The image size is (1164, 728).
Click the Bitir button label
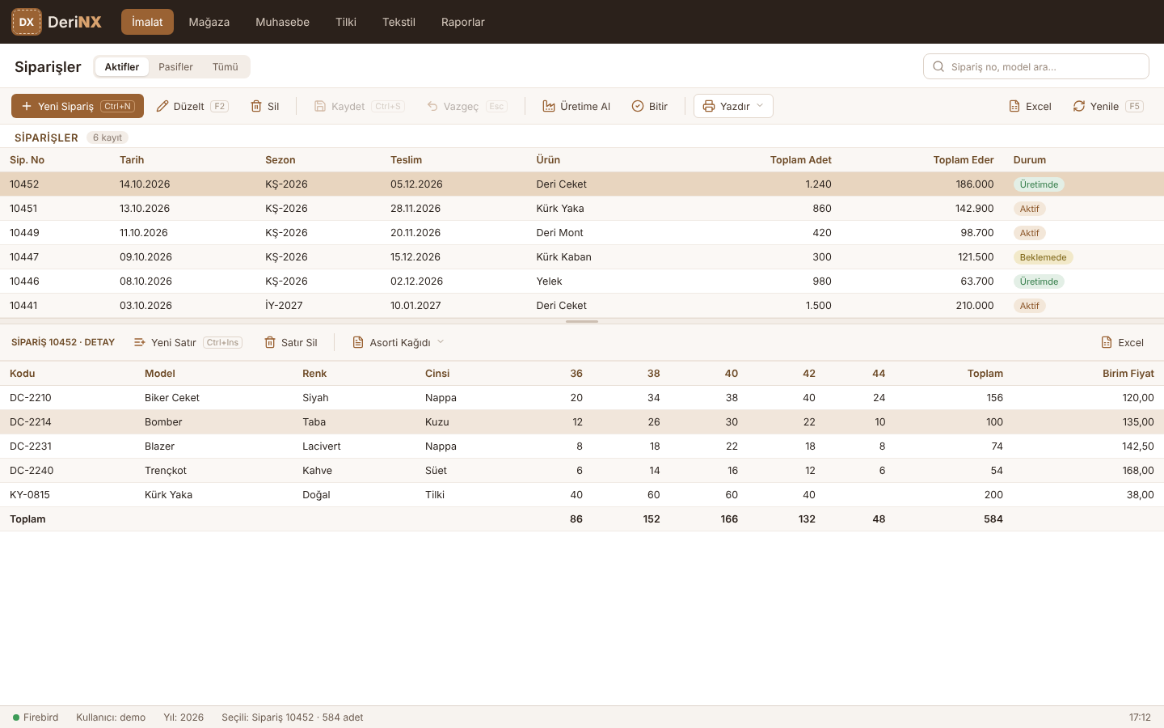click(x=658, y=106)
